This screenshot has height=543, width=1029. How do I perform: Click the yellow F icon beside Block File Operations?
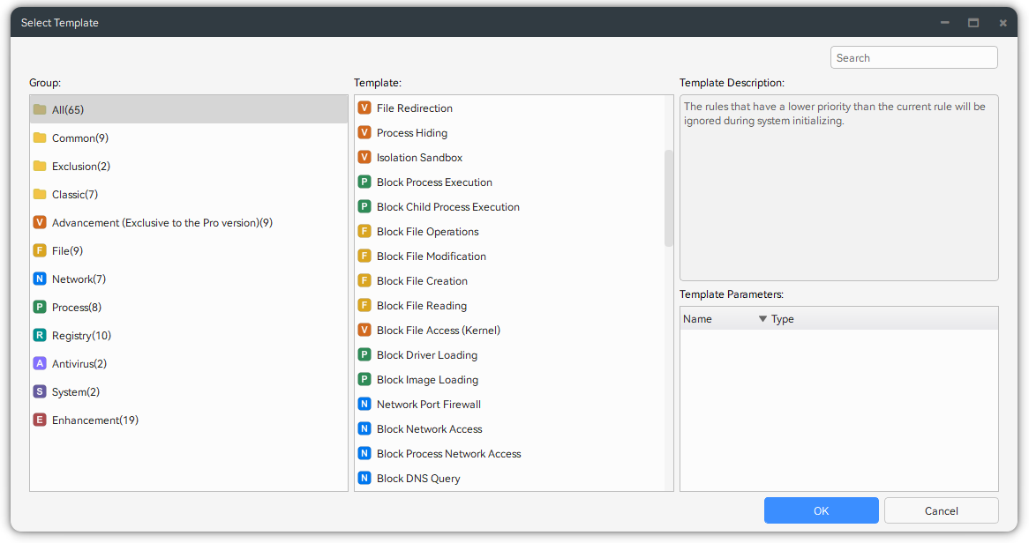click(364, 232)
